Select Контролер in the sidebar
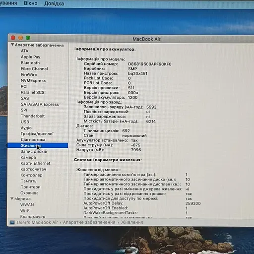 pos(31,175)
